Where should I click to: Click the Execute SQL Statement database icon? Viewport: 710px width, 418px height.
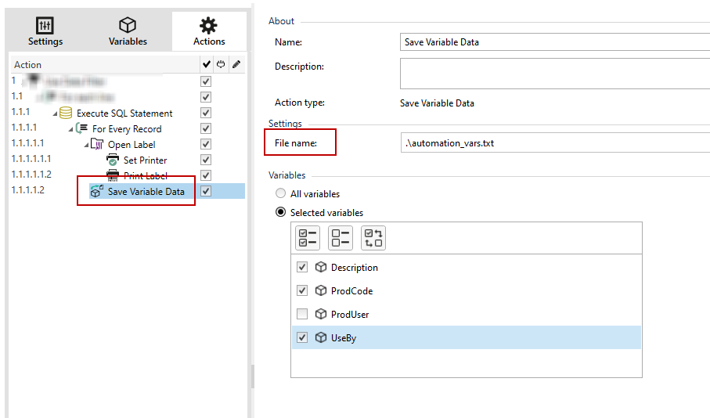(x=67, y=113)
